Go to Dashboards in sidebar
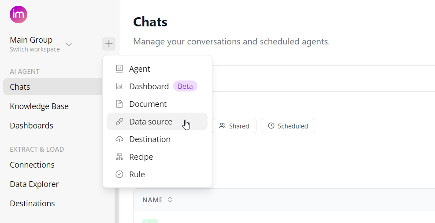435x223 pixels. 32,126
